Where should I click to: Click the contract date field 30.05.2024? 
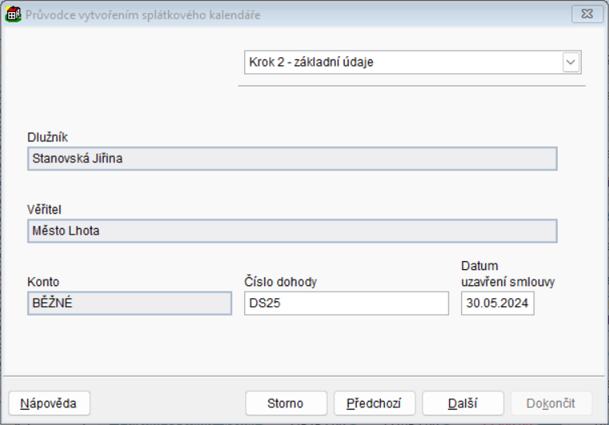point(497,303)
